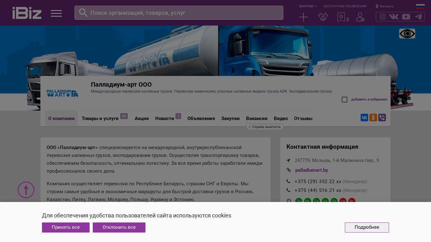The width and height of the screenshot is (431, 242).
Task: Open the handshake partners icon
Action: coord(323,17)
